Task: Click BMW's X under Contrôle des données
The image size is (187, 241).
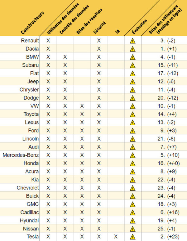Action: coord(65,57)
